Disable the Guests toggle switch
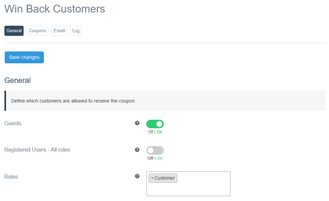The image size is (329, 201). (155, 124)
